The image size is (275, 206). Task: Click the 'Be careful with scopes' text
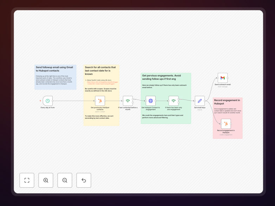point(100,90)
